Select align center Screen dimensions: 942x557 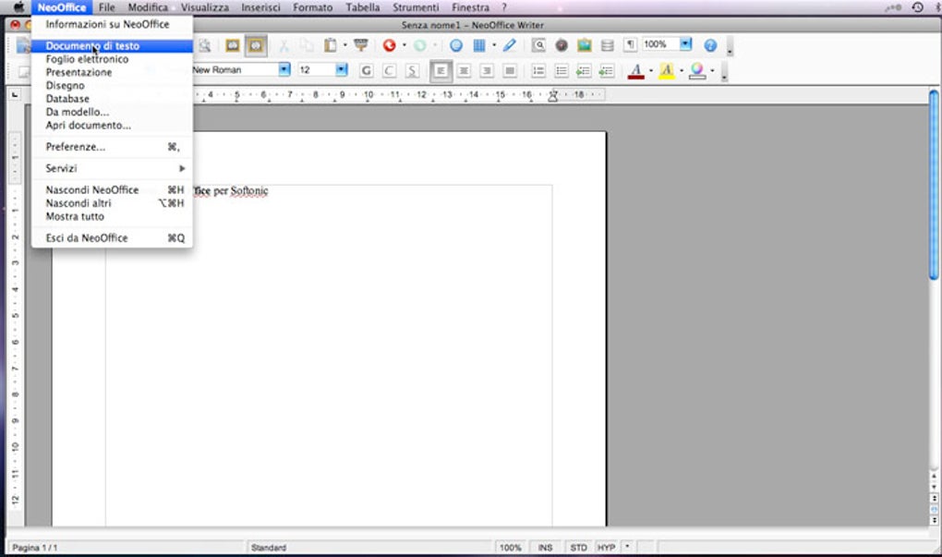[464, 71]
